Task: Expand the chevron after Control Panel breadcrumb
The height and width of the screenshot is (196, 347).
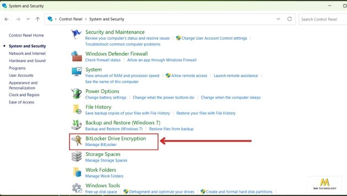Action: [x=86, y=19]
